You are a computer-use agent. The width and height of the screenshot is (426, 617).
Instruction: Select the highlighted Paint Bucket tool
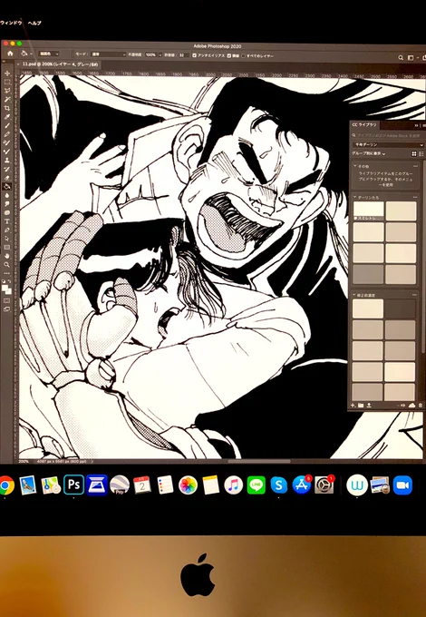pos(7,186)
